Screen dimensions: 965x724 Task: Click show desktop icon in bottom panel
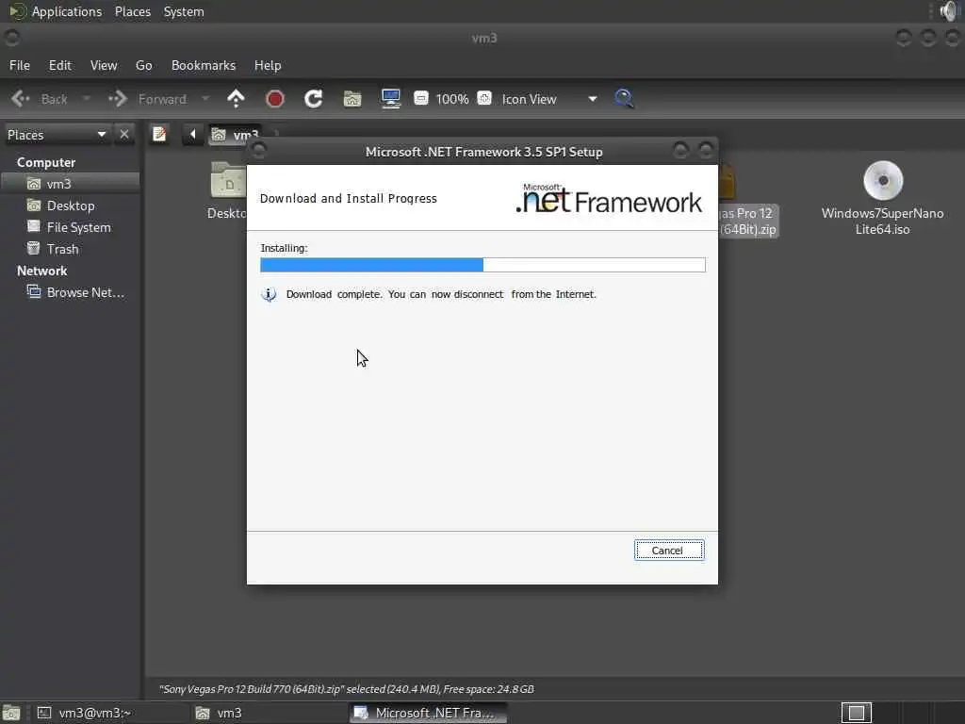pyautogui.click(x=11, y=713)
